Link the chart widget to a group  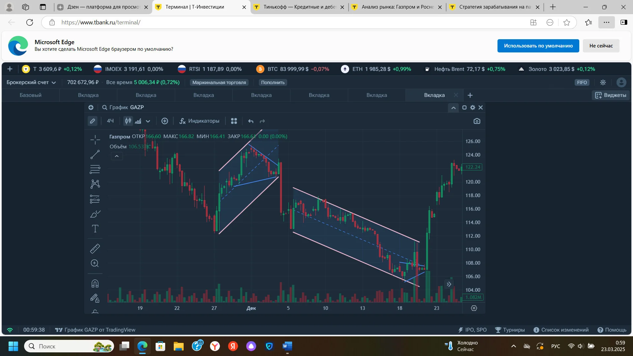pos(91,107)
